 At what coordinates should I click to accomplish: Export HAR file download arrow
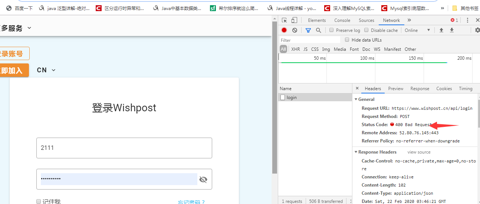[x=452, y=30]
